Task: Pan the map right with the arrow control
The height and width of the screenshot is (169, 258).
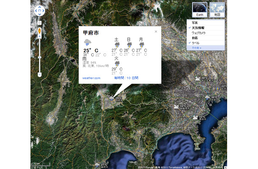Action: tap(43, 11)
